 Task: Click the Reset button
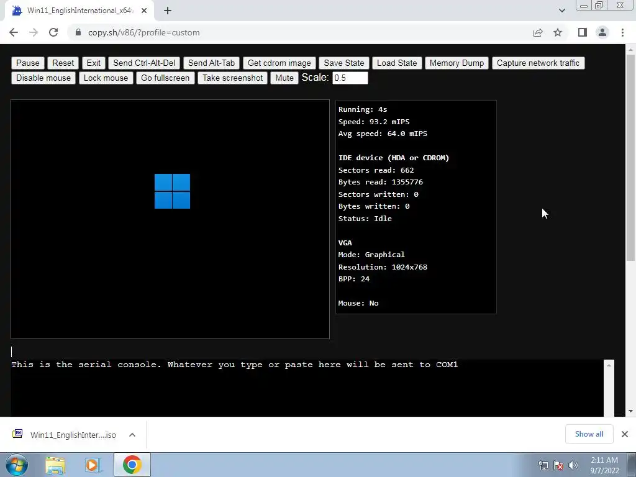tap(63, 63)
